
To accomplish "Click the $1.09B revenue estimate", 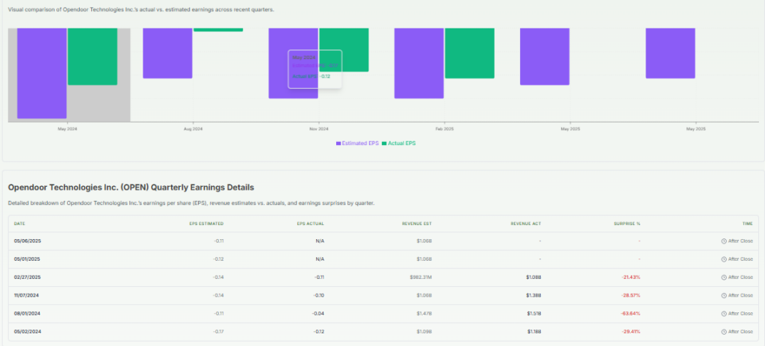I will 424,331.
